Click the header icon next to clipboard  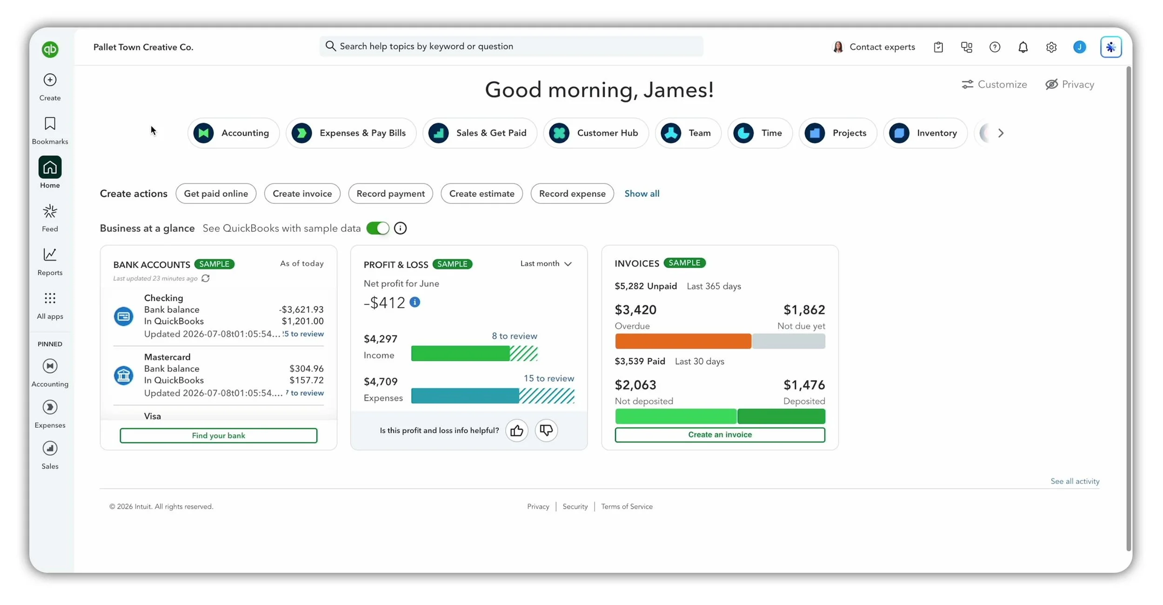(x=967, y=47)
